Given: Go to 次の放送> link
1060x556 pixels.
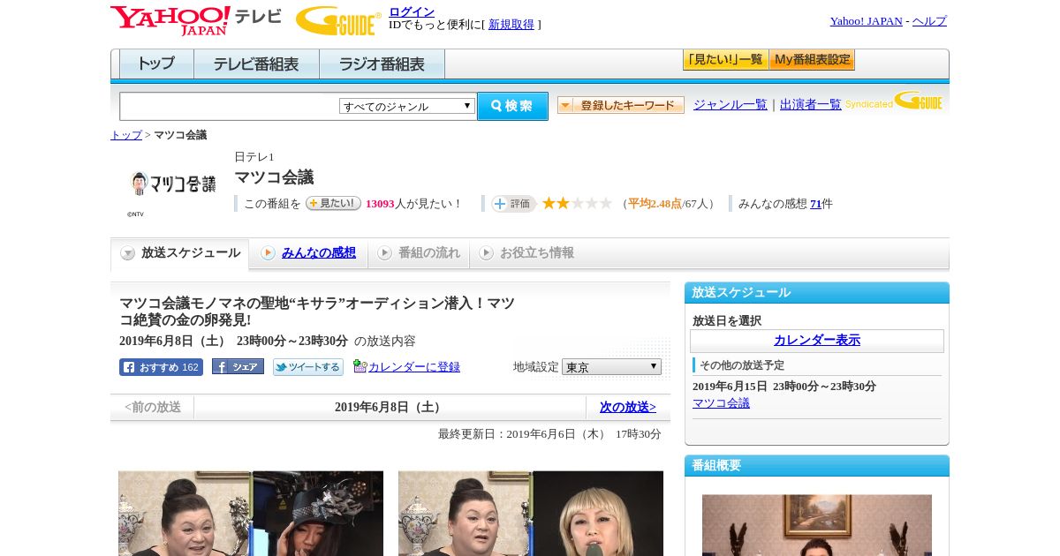Looking at the screenshot, I should (x=628, y=408).
